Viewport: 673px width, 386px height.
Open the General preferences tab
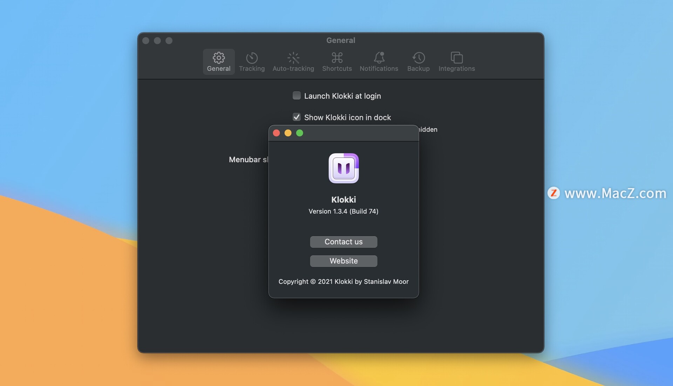218,62
